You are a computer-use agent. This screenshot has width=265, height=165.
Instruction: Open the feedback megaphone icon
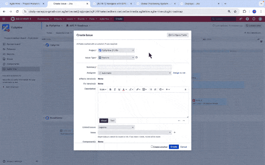[241, 19]
